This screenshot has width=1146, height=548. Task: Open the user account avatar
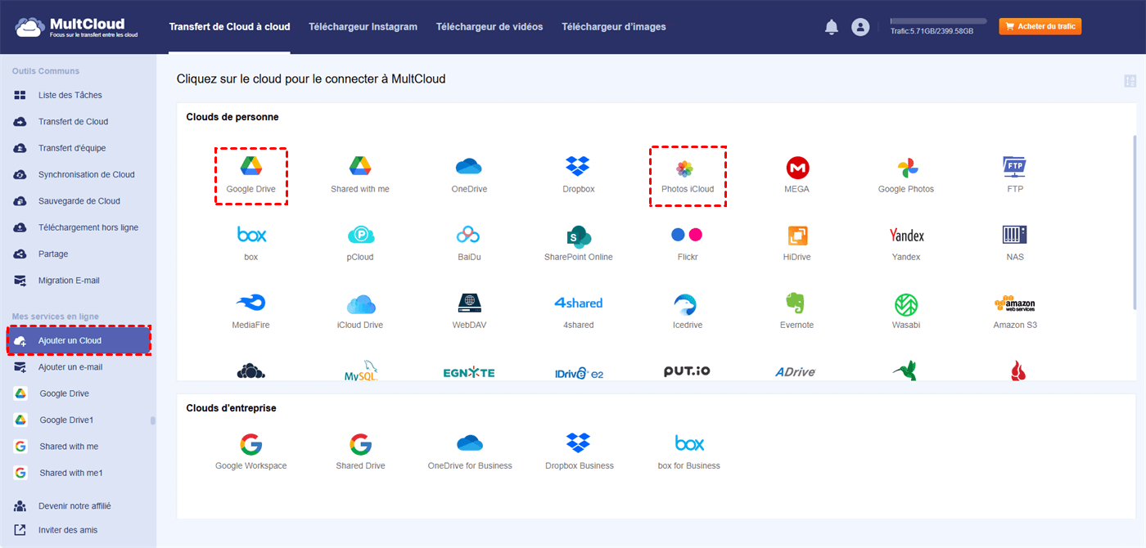[x=860, y=27]
